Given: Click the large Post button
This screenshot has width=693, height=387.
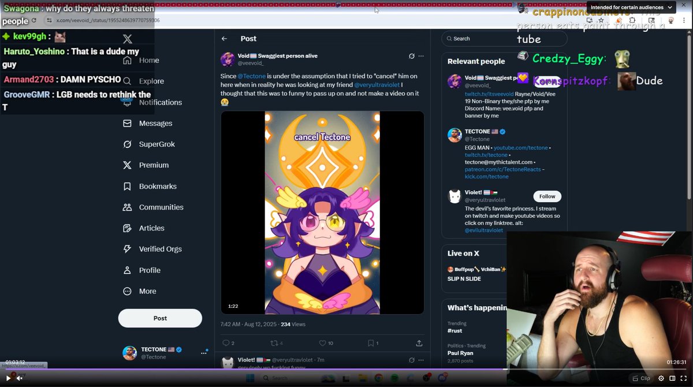Looking at the screenshot, I should [160, 318].
